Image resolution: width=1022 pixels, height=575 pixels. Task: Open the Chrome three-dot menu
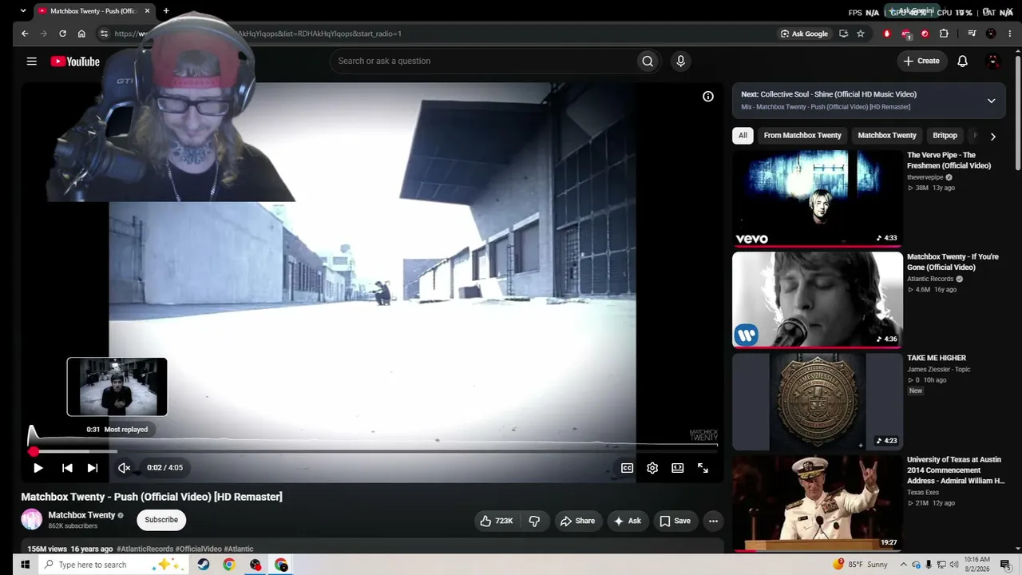click(1009, 34)
